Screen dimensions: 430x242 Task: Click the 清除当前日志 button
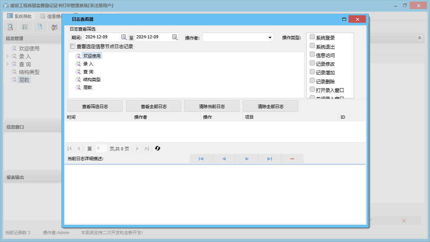pos(212,107)
